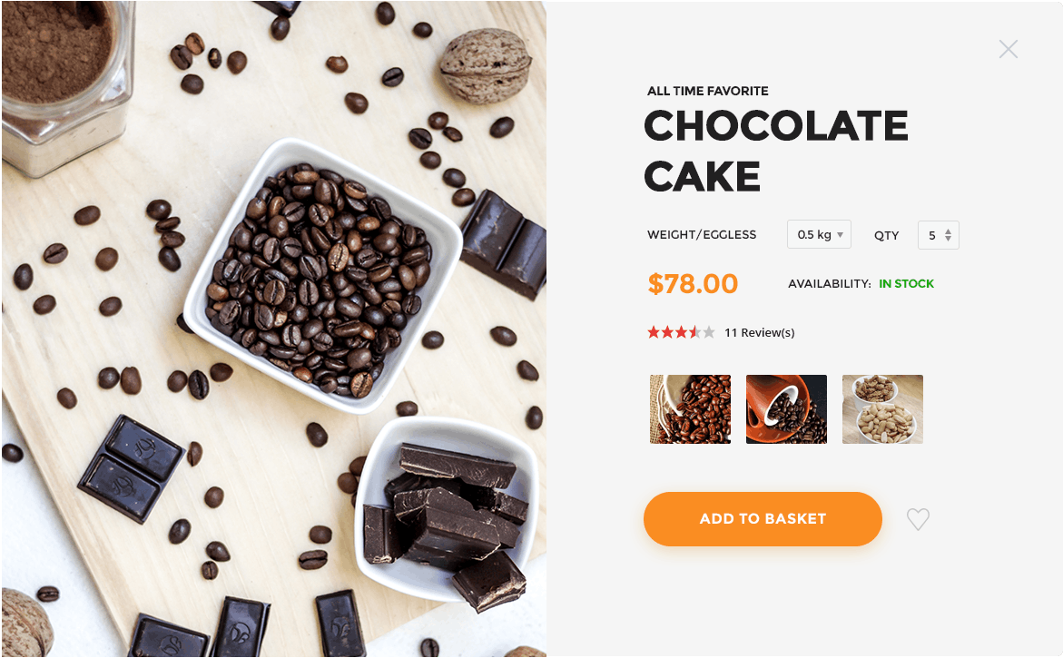1063x658 pixels.
Task: Click the gray fifth rating star
Action: tap(708, 332)
